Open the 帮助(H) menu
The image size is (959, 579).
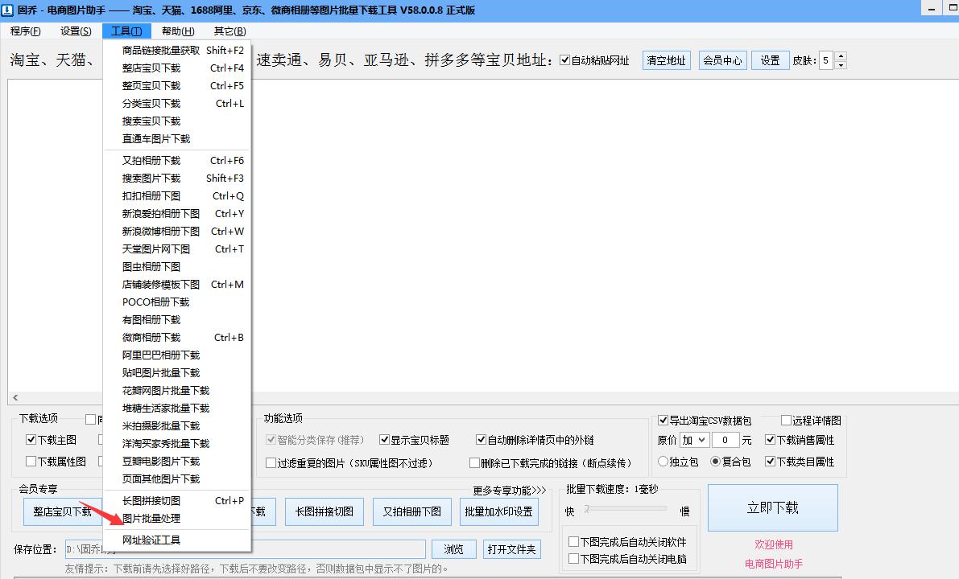(176, 31)
